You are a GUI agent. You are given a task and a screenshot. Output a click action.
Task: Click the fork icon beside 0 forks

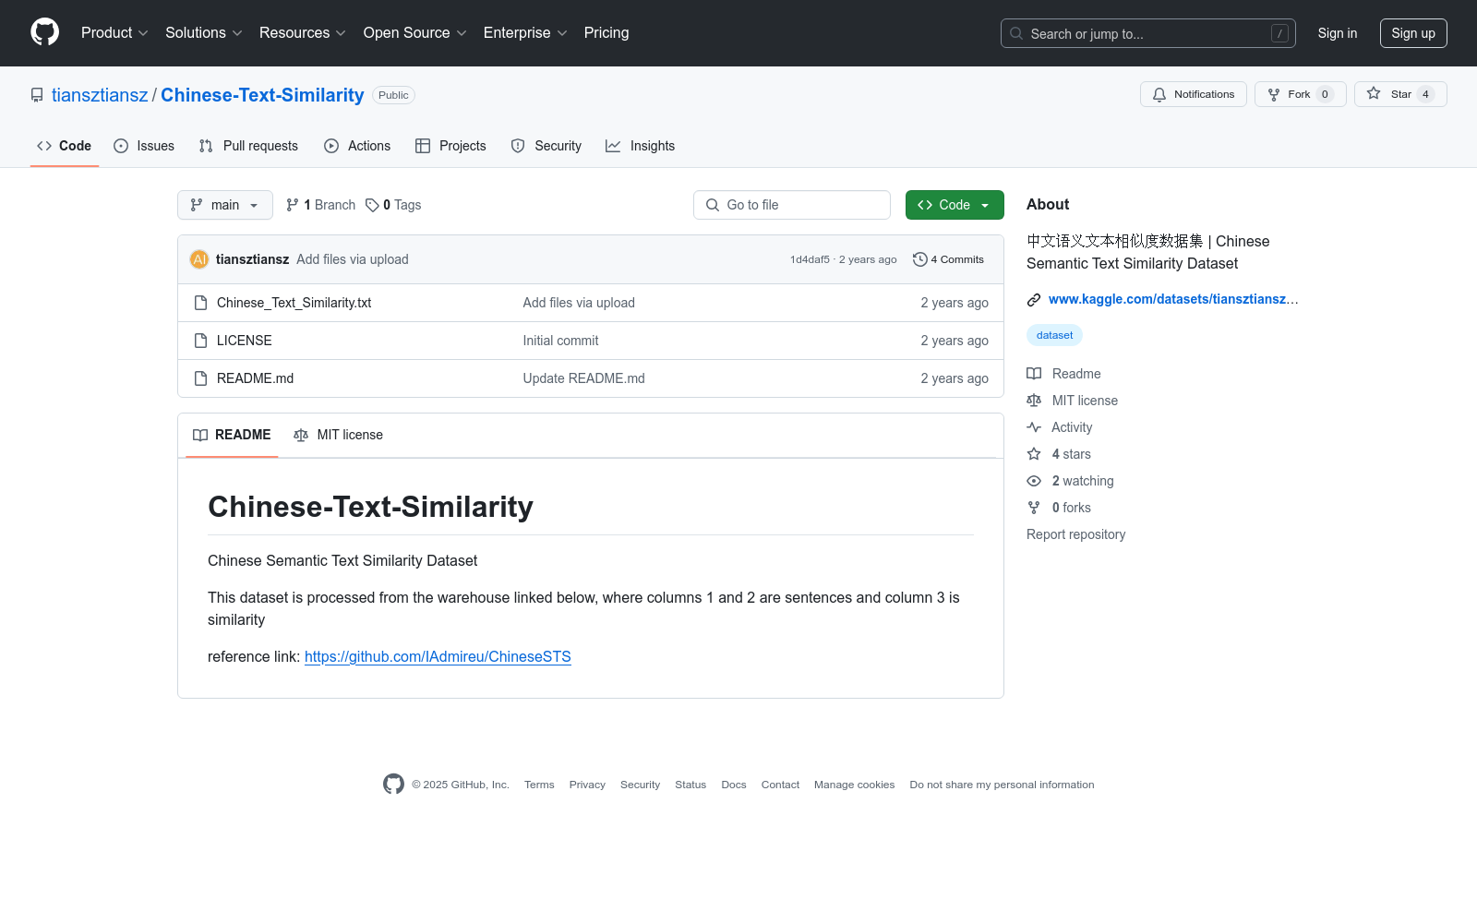(x=1034, y=508)
